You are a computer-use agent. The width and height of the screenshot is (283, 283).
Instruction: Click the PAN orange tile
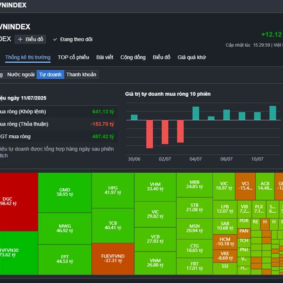click(244, 233)
